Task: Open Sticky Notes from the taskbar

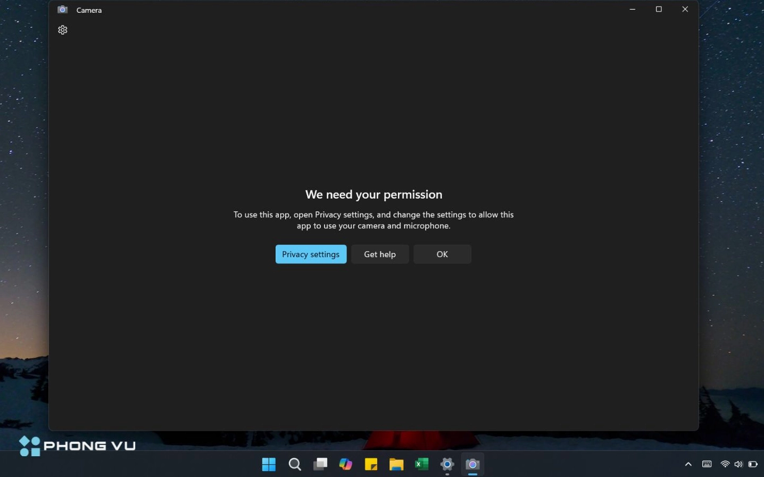Action: tap(371, 464)
